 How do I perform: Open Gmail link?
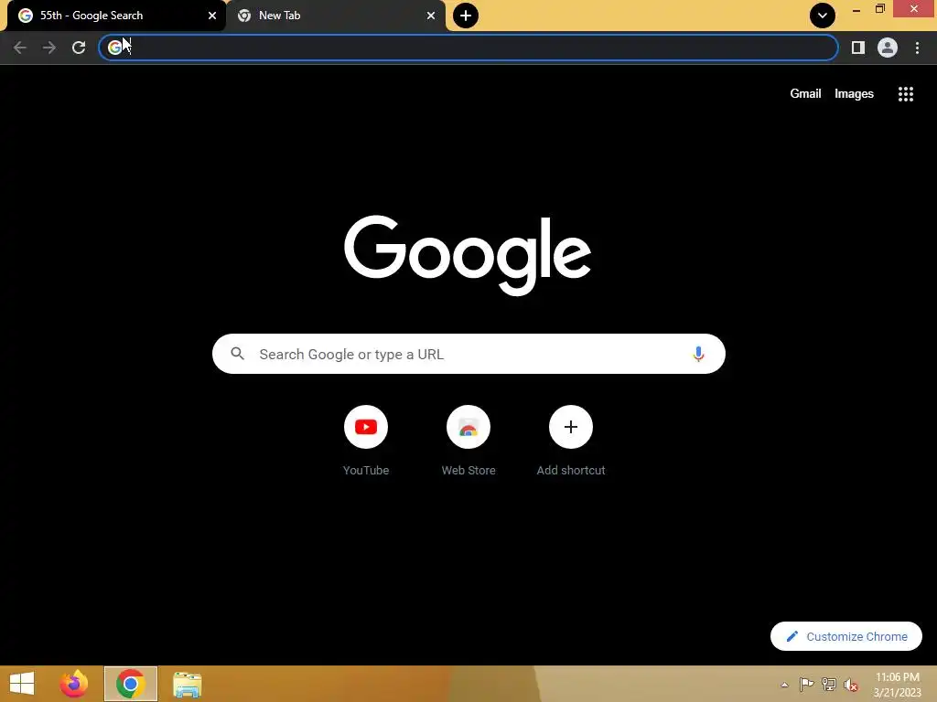click(x=805, y=94)
